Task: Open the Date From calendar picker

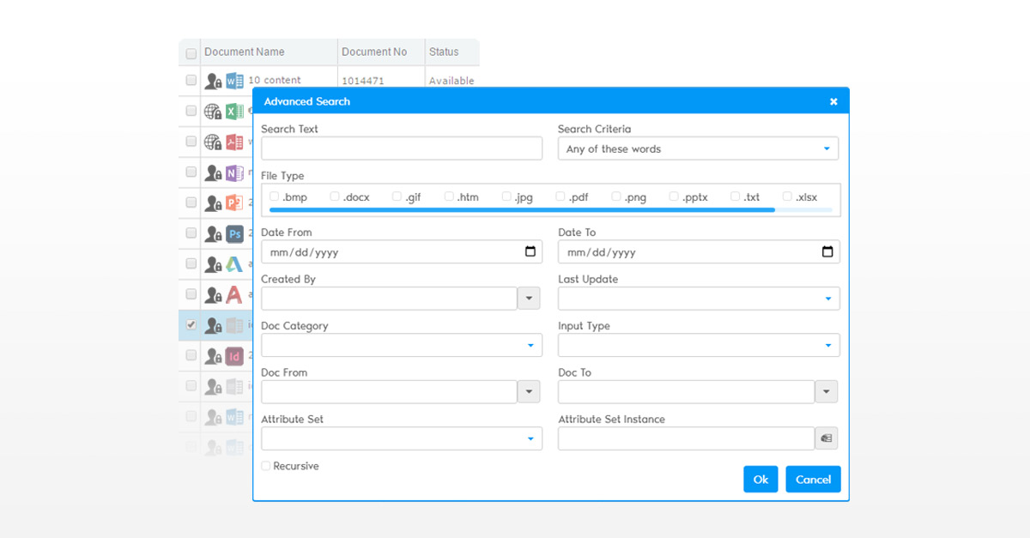Action: point(532,251)
